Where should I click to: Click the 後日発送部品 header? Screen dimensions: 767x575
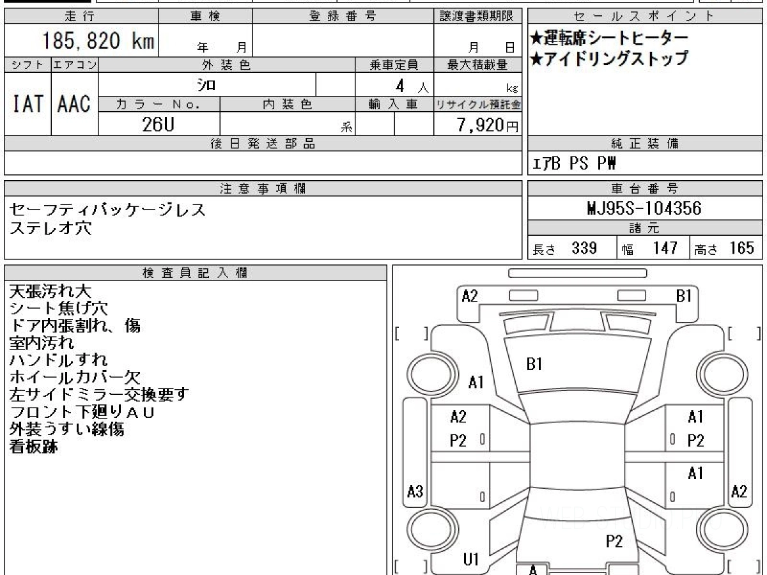coord(263,144)
